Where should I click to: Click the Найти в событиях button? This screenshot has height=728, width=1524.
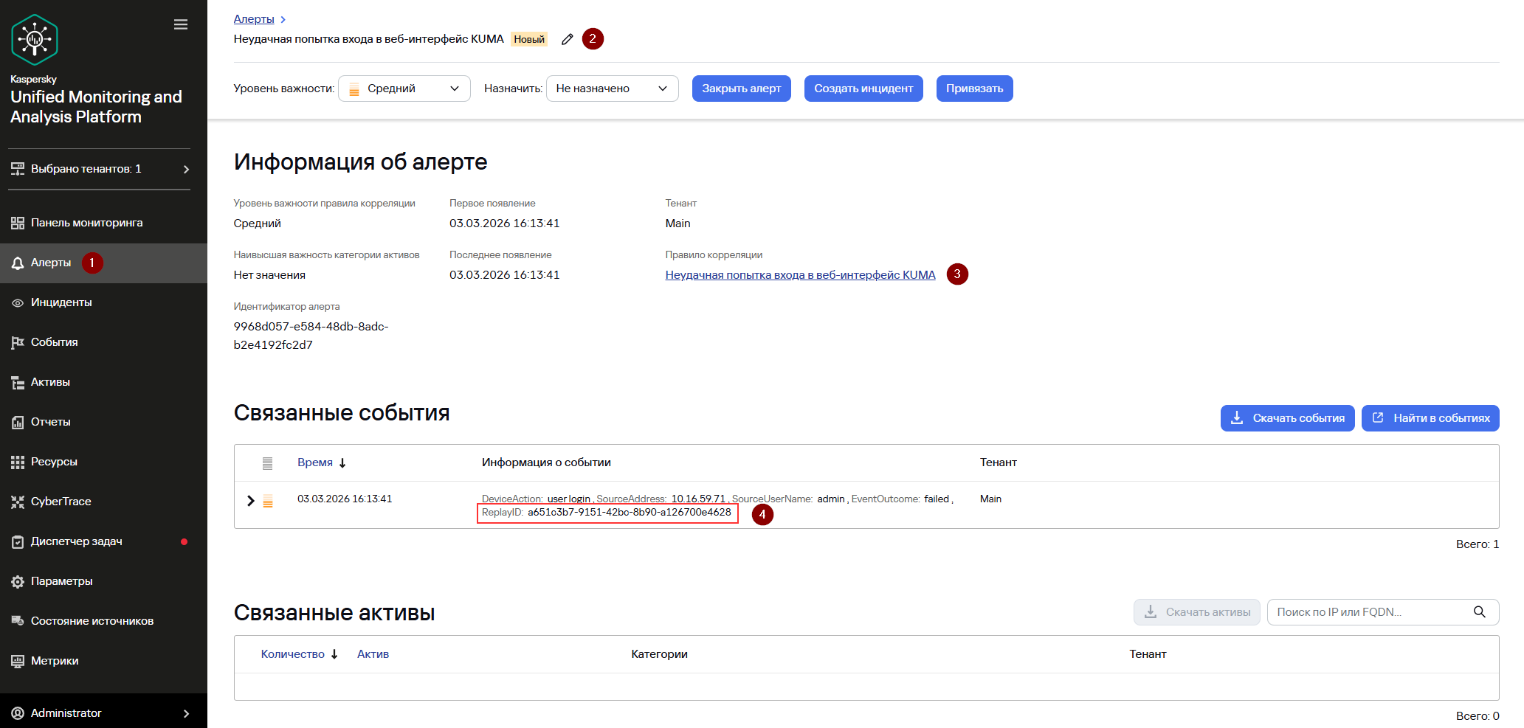coord(1430,418)
